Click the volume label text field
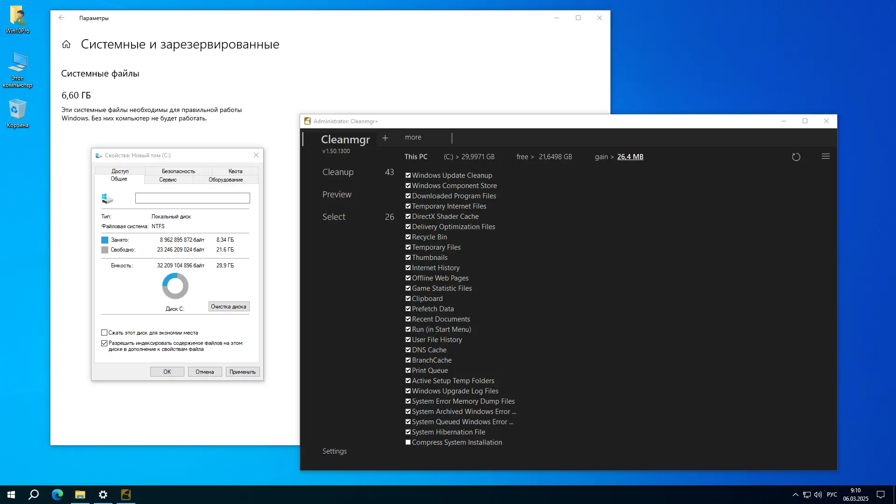The height and width of the screenshot is (504, 896). pyautogui.click(x=192, y=198)
